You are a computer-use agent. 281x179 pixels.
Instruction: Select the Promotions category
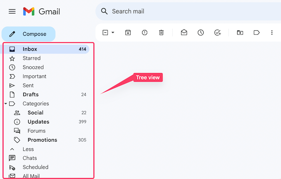[x=42, y=140]
